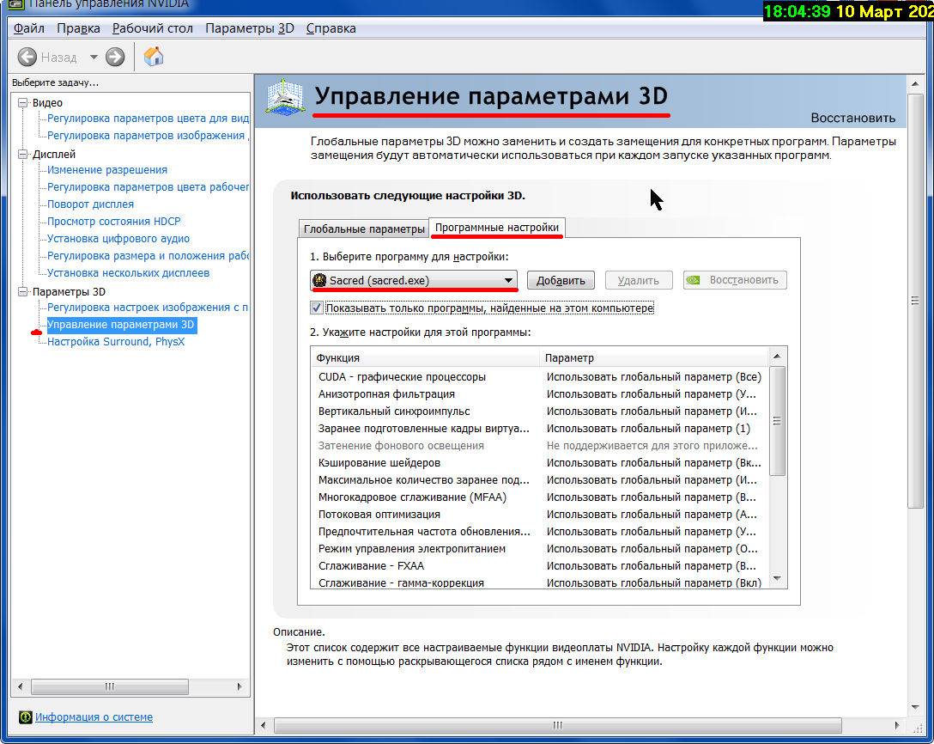Open the Файл menu
The width and height of the screenshot is (934, 744).
(x=28, y=28)
